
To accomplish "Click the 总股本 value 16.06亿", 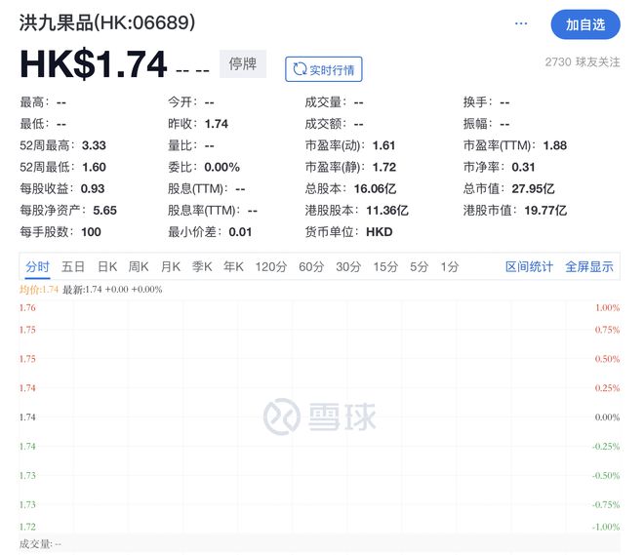I will click(375, 189).
